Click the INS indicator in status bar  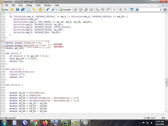[x=163, y=118]
